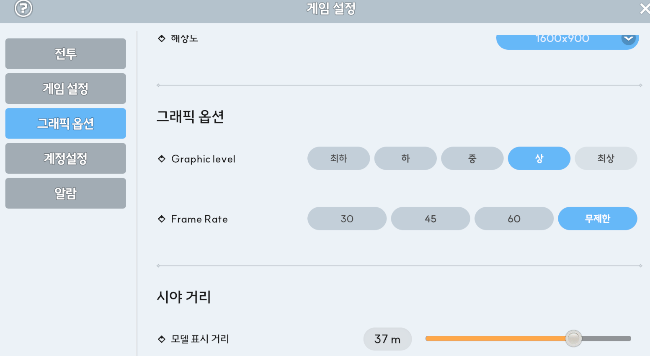Click the diamond icon next to Graphic level

(162, 159)
